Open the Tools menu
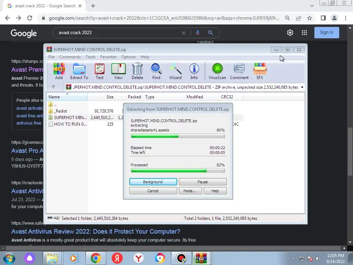This screenshot has width=353, height=265. (x=91, y=57)
